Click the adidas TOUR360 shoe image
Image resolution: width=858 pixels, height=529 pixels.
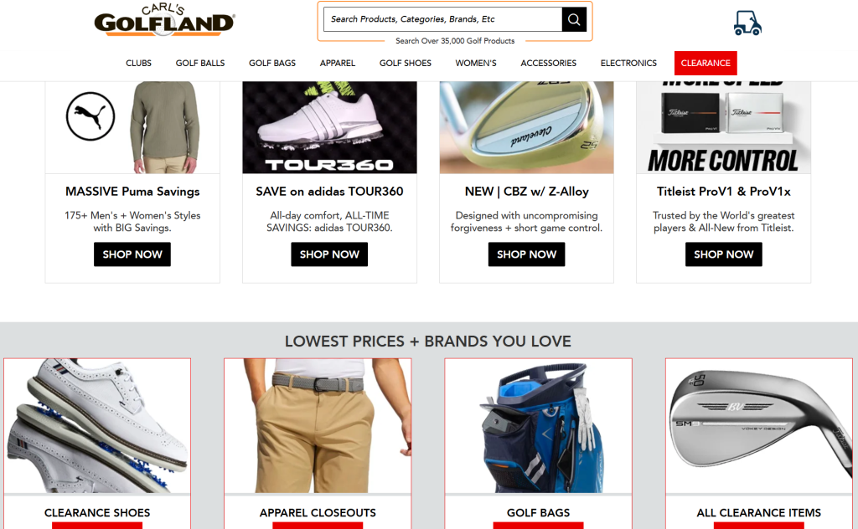point(329,127)
